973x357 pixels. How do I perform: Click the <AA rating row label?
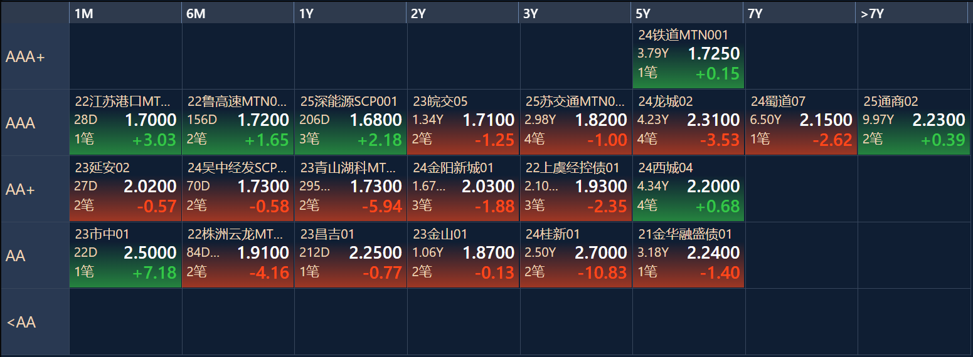[35, 322]
